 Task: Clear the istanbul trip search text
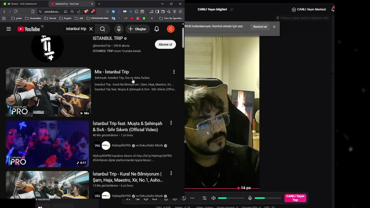[91, 29]
